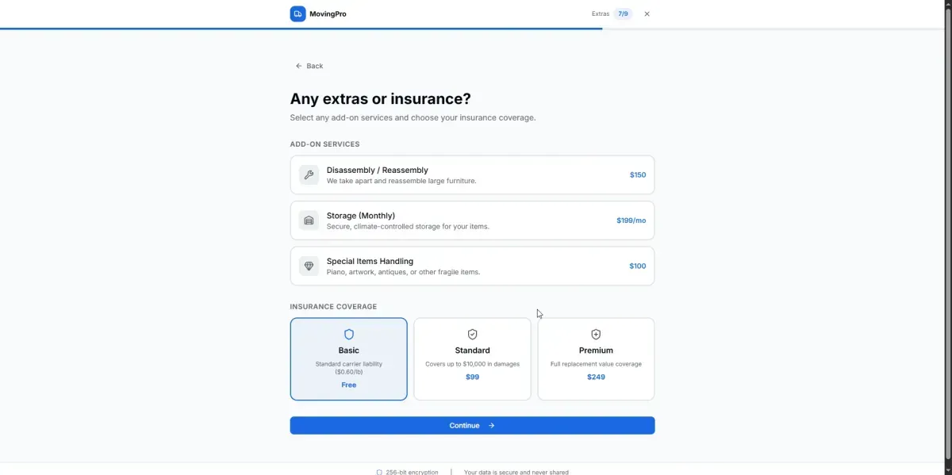The width and height of the screenshot is (952, 475).
Task: Click the plus shield icon on Premium
Action: 596,335
